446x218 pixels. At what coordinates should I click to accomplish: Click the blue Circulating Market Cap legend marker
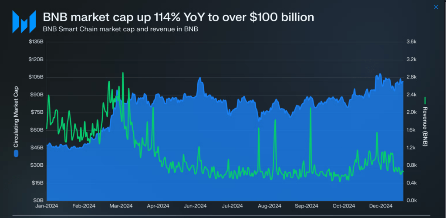16,153
